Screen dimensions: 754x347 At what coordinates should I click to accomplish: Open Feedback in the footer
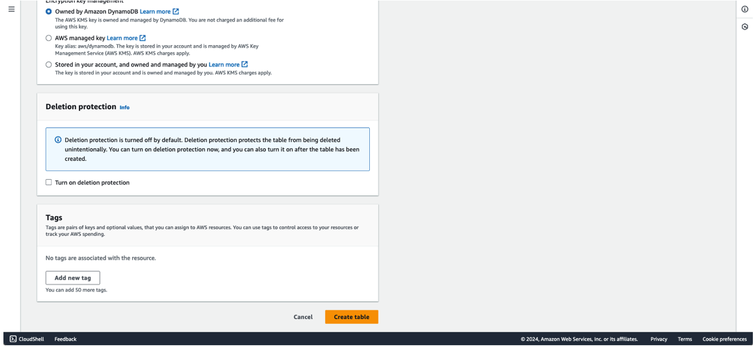[x=66, y=339]
